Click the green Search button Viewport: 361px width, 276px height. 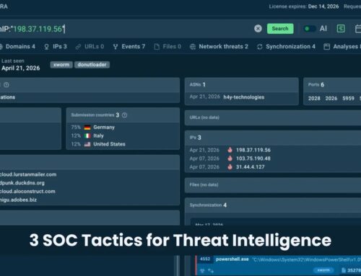280,29
